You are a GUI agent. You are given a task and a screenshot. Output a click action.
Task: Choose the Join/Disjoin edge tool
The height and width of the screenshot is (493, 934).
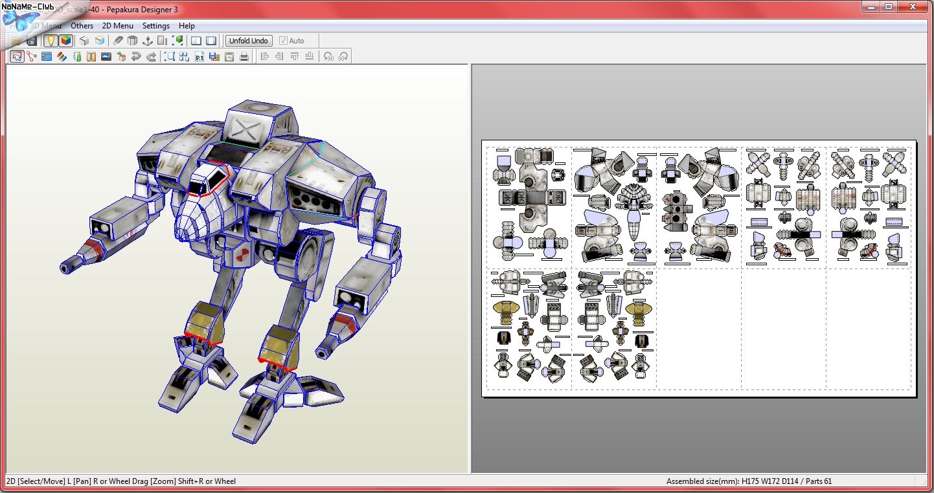point(32,56)
